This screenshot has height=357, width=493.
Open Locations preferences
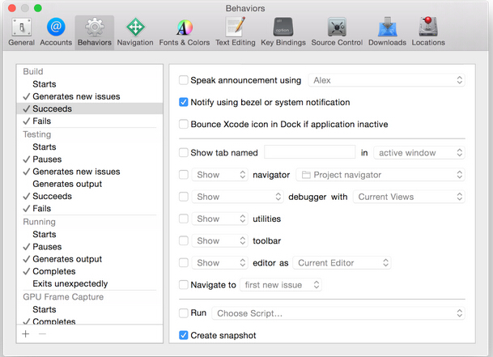pyautogui.click(x=428, y=31)
